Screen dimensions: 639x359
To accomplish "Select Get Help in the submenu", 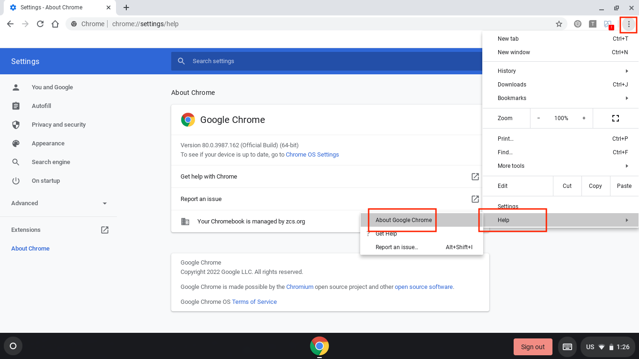I will point(421,234).
